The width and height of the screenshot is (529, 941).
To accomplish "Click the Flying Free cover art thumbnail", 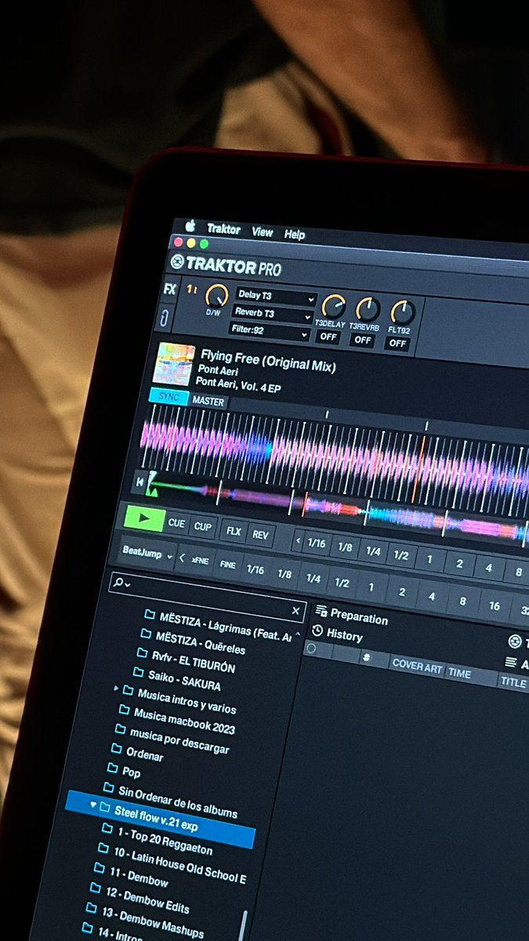I will pos(173,364).
